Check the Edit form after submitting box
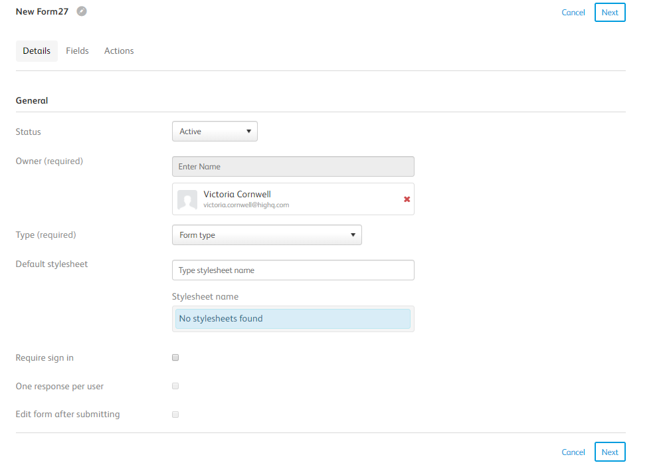The height and width of the screenshot is (467, 661). click(175, 415)
